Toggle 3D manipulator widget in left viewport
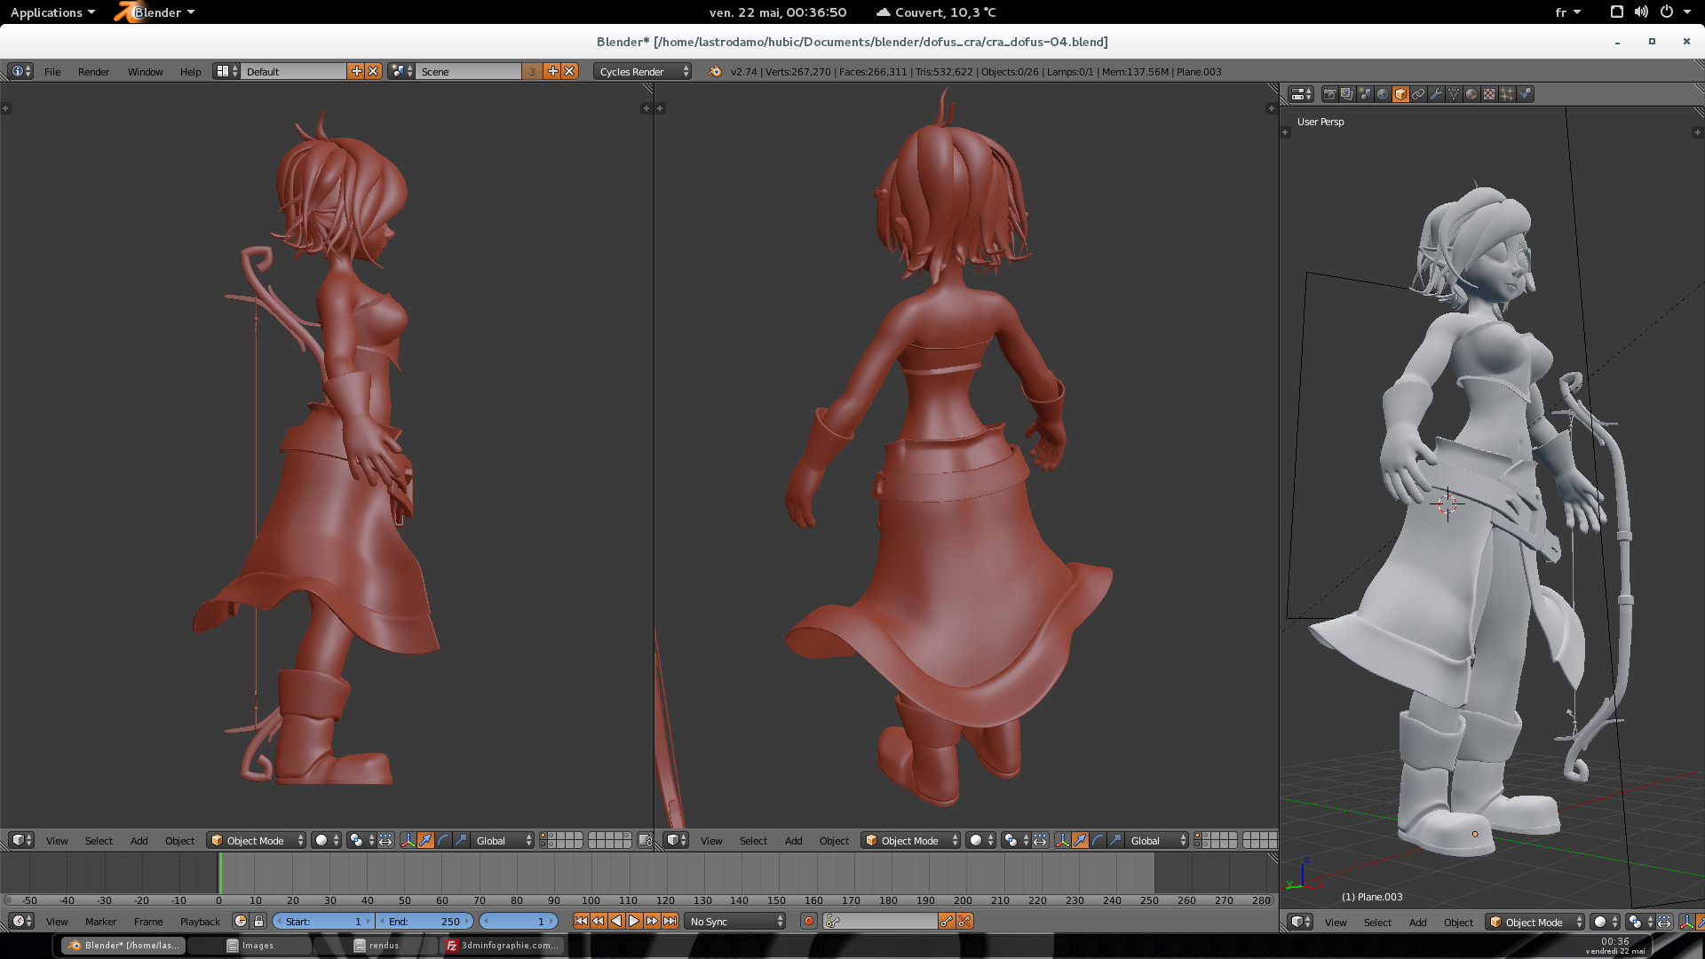 [408, 840]
